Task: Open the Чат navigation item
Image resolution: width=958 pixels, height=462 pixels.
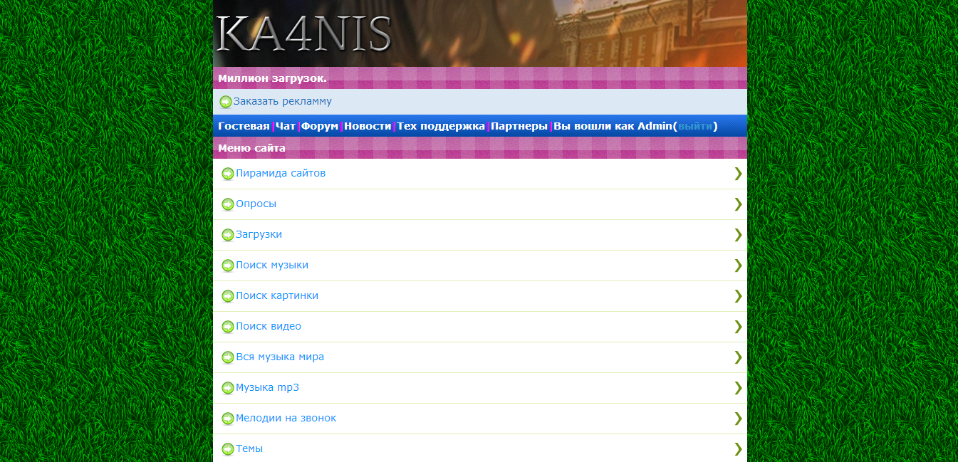Action: click(285, 126)
